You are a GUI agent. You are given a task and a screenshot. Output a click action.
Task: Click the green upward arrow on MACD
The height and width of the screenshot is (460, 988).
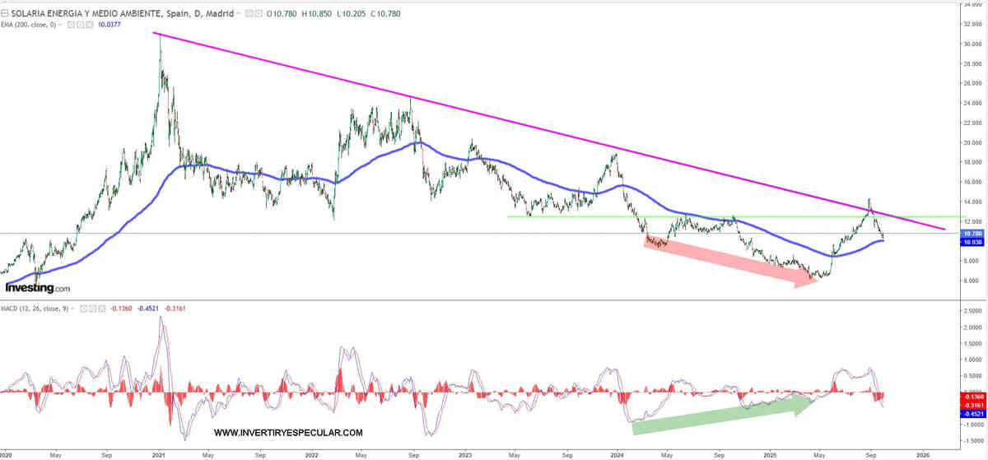click(716, 413)
